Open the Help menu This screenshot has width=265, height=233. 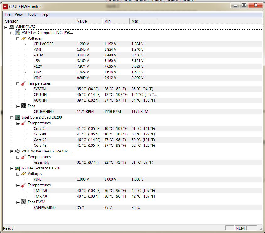pyautogui.click(x=44, y=14)
